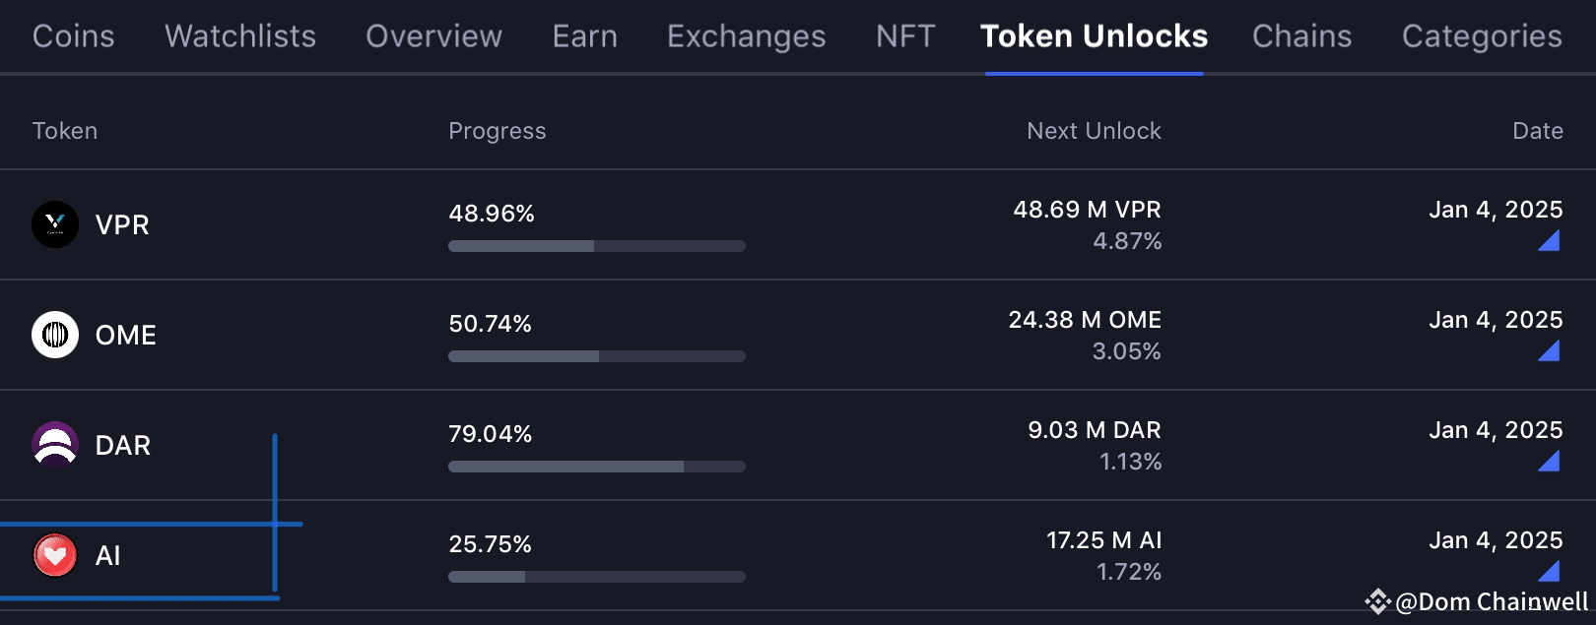Click blue triangle indicator in AI row

[1550, 571]
